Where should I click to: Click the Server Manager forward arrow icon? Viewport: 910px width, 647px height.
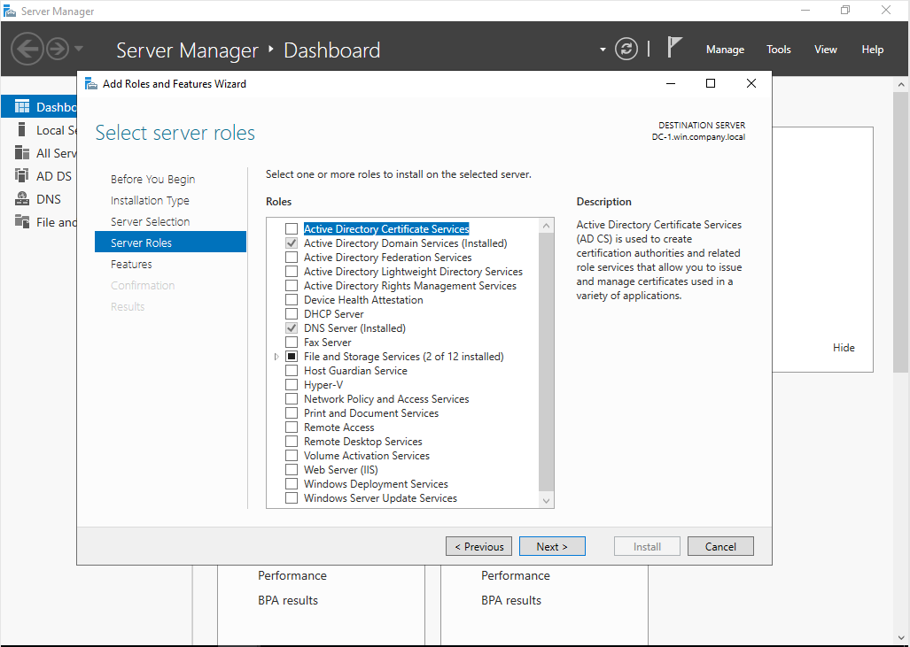coord(58,49)
